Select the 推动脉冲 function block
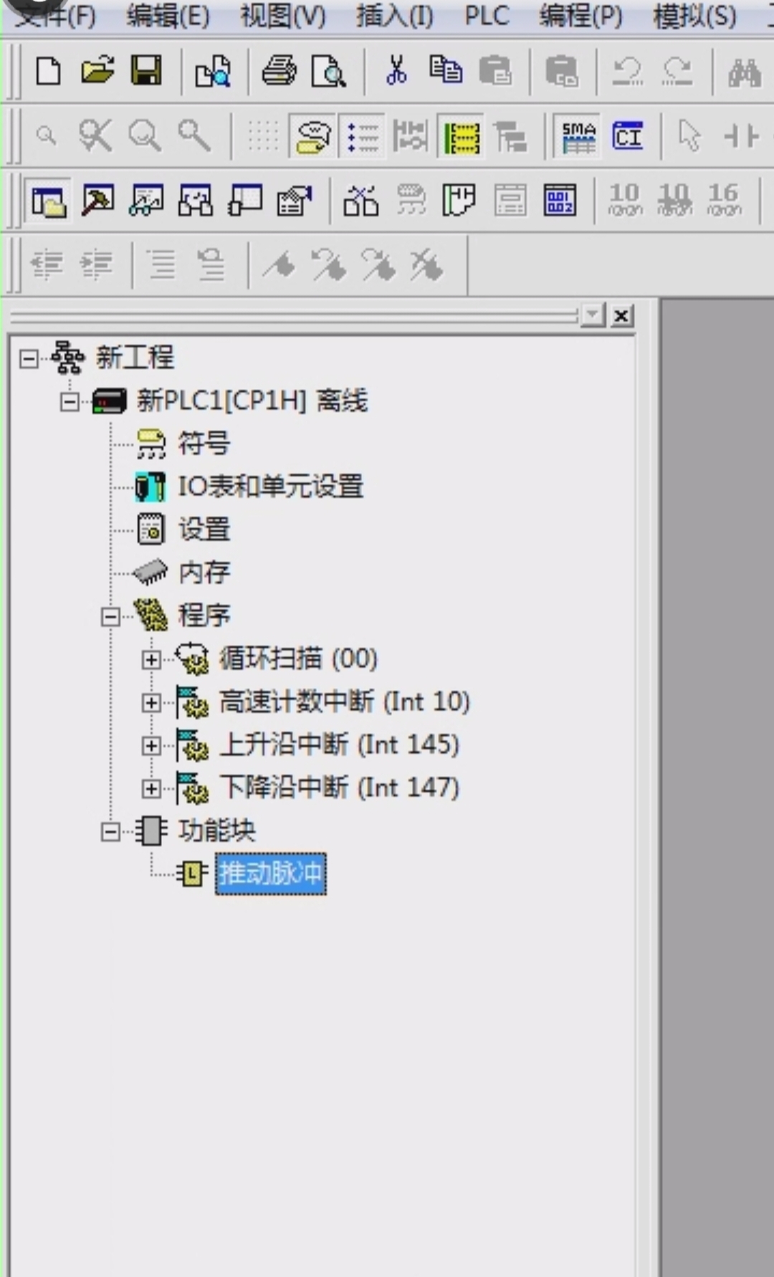Image resolution: width=774 pixels, height=1277 pixels. pyautogui.click(x=270, y=874)
